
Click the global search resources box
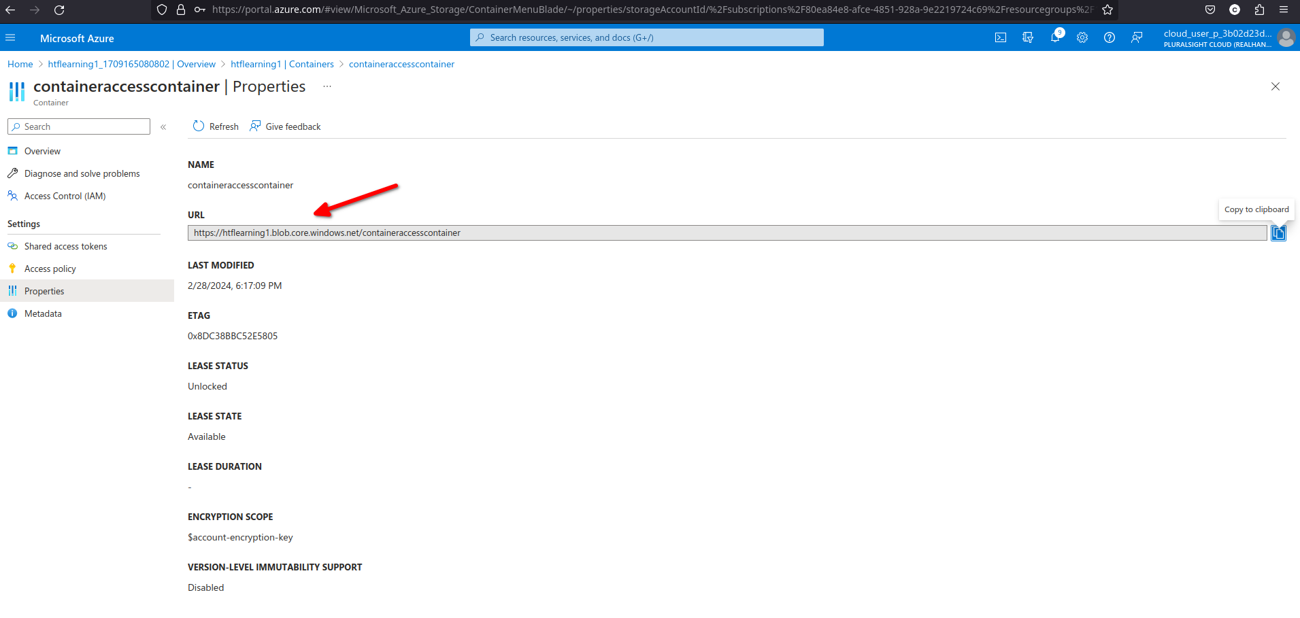(x=646, y=38)
